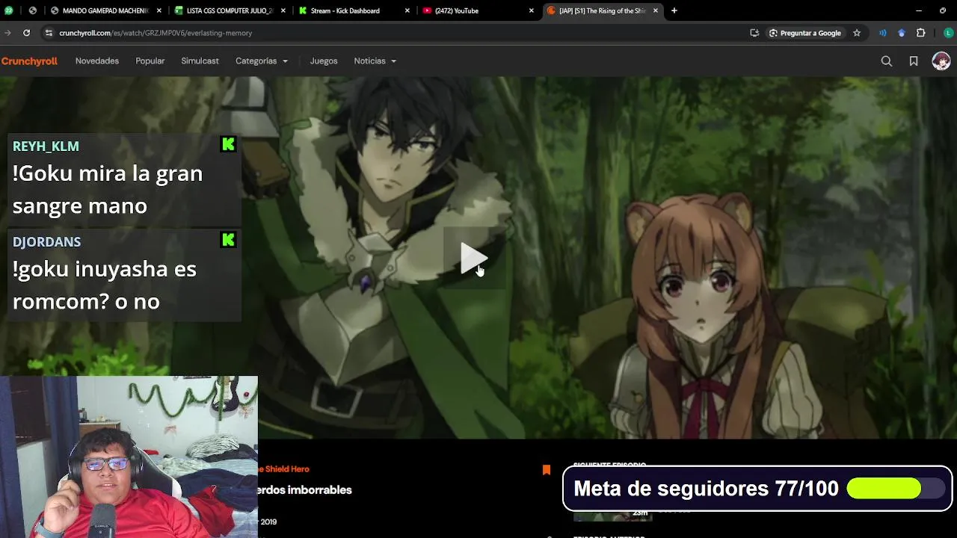Viewport: 957px width, 538px height.
Task: Open the blue hat extension icon
Action: (902, 33)
